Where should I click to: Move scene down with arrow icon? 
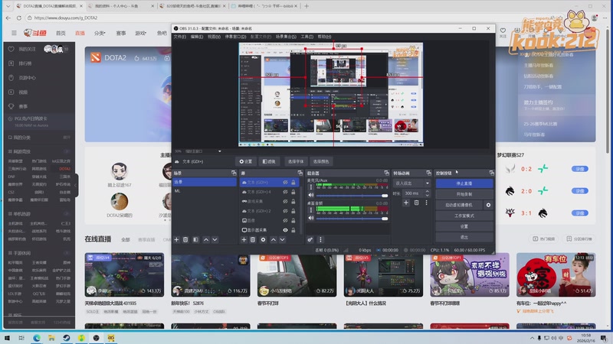click(x=215, y=239)
